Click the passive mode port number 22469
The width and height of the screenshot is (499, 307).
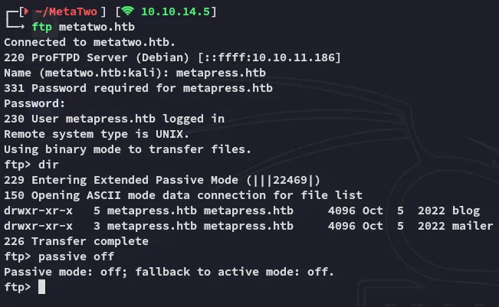[294, 180]
